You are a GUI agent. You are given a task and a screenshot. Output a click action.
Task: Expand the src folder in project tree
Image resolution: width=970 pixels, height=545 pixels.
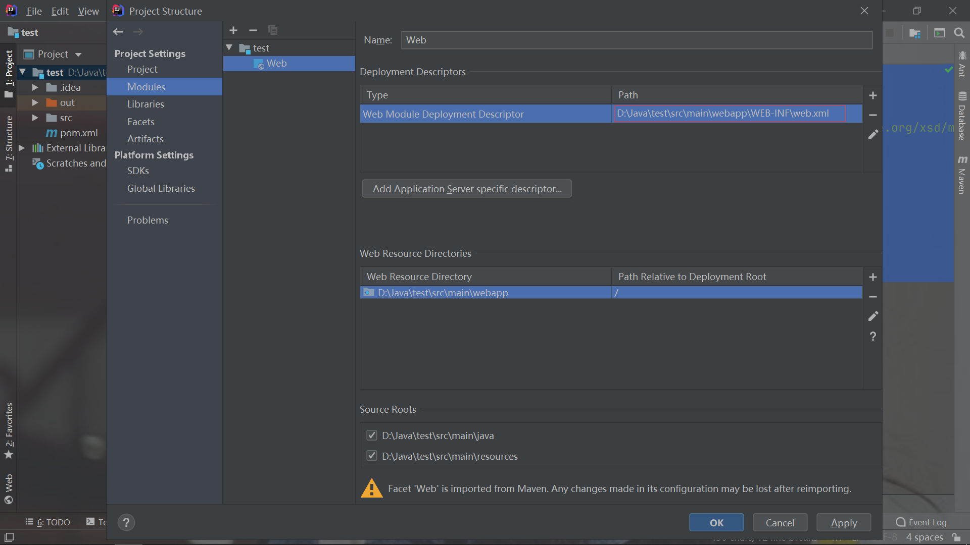[35, 118]
